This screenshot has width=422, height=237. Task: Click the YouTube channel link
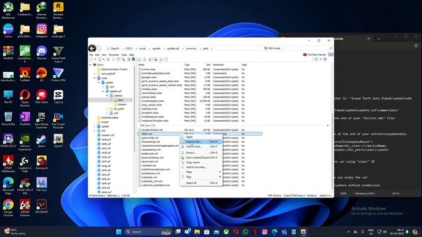315,55
